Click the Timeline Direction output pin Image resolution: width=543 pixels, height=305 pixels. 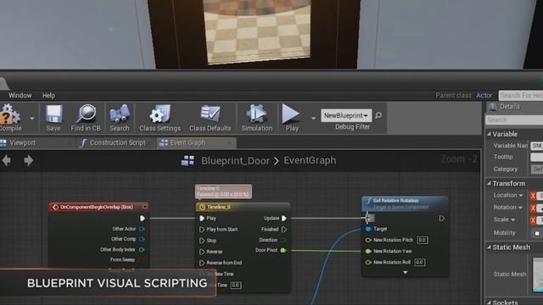pos(283,240)
